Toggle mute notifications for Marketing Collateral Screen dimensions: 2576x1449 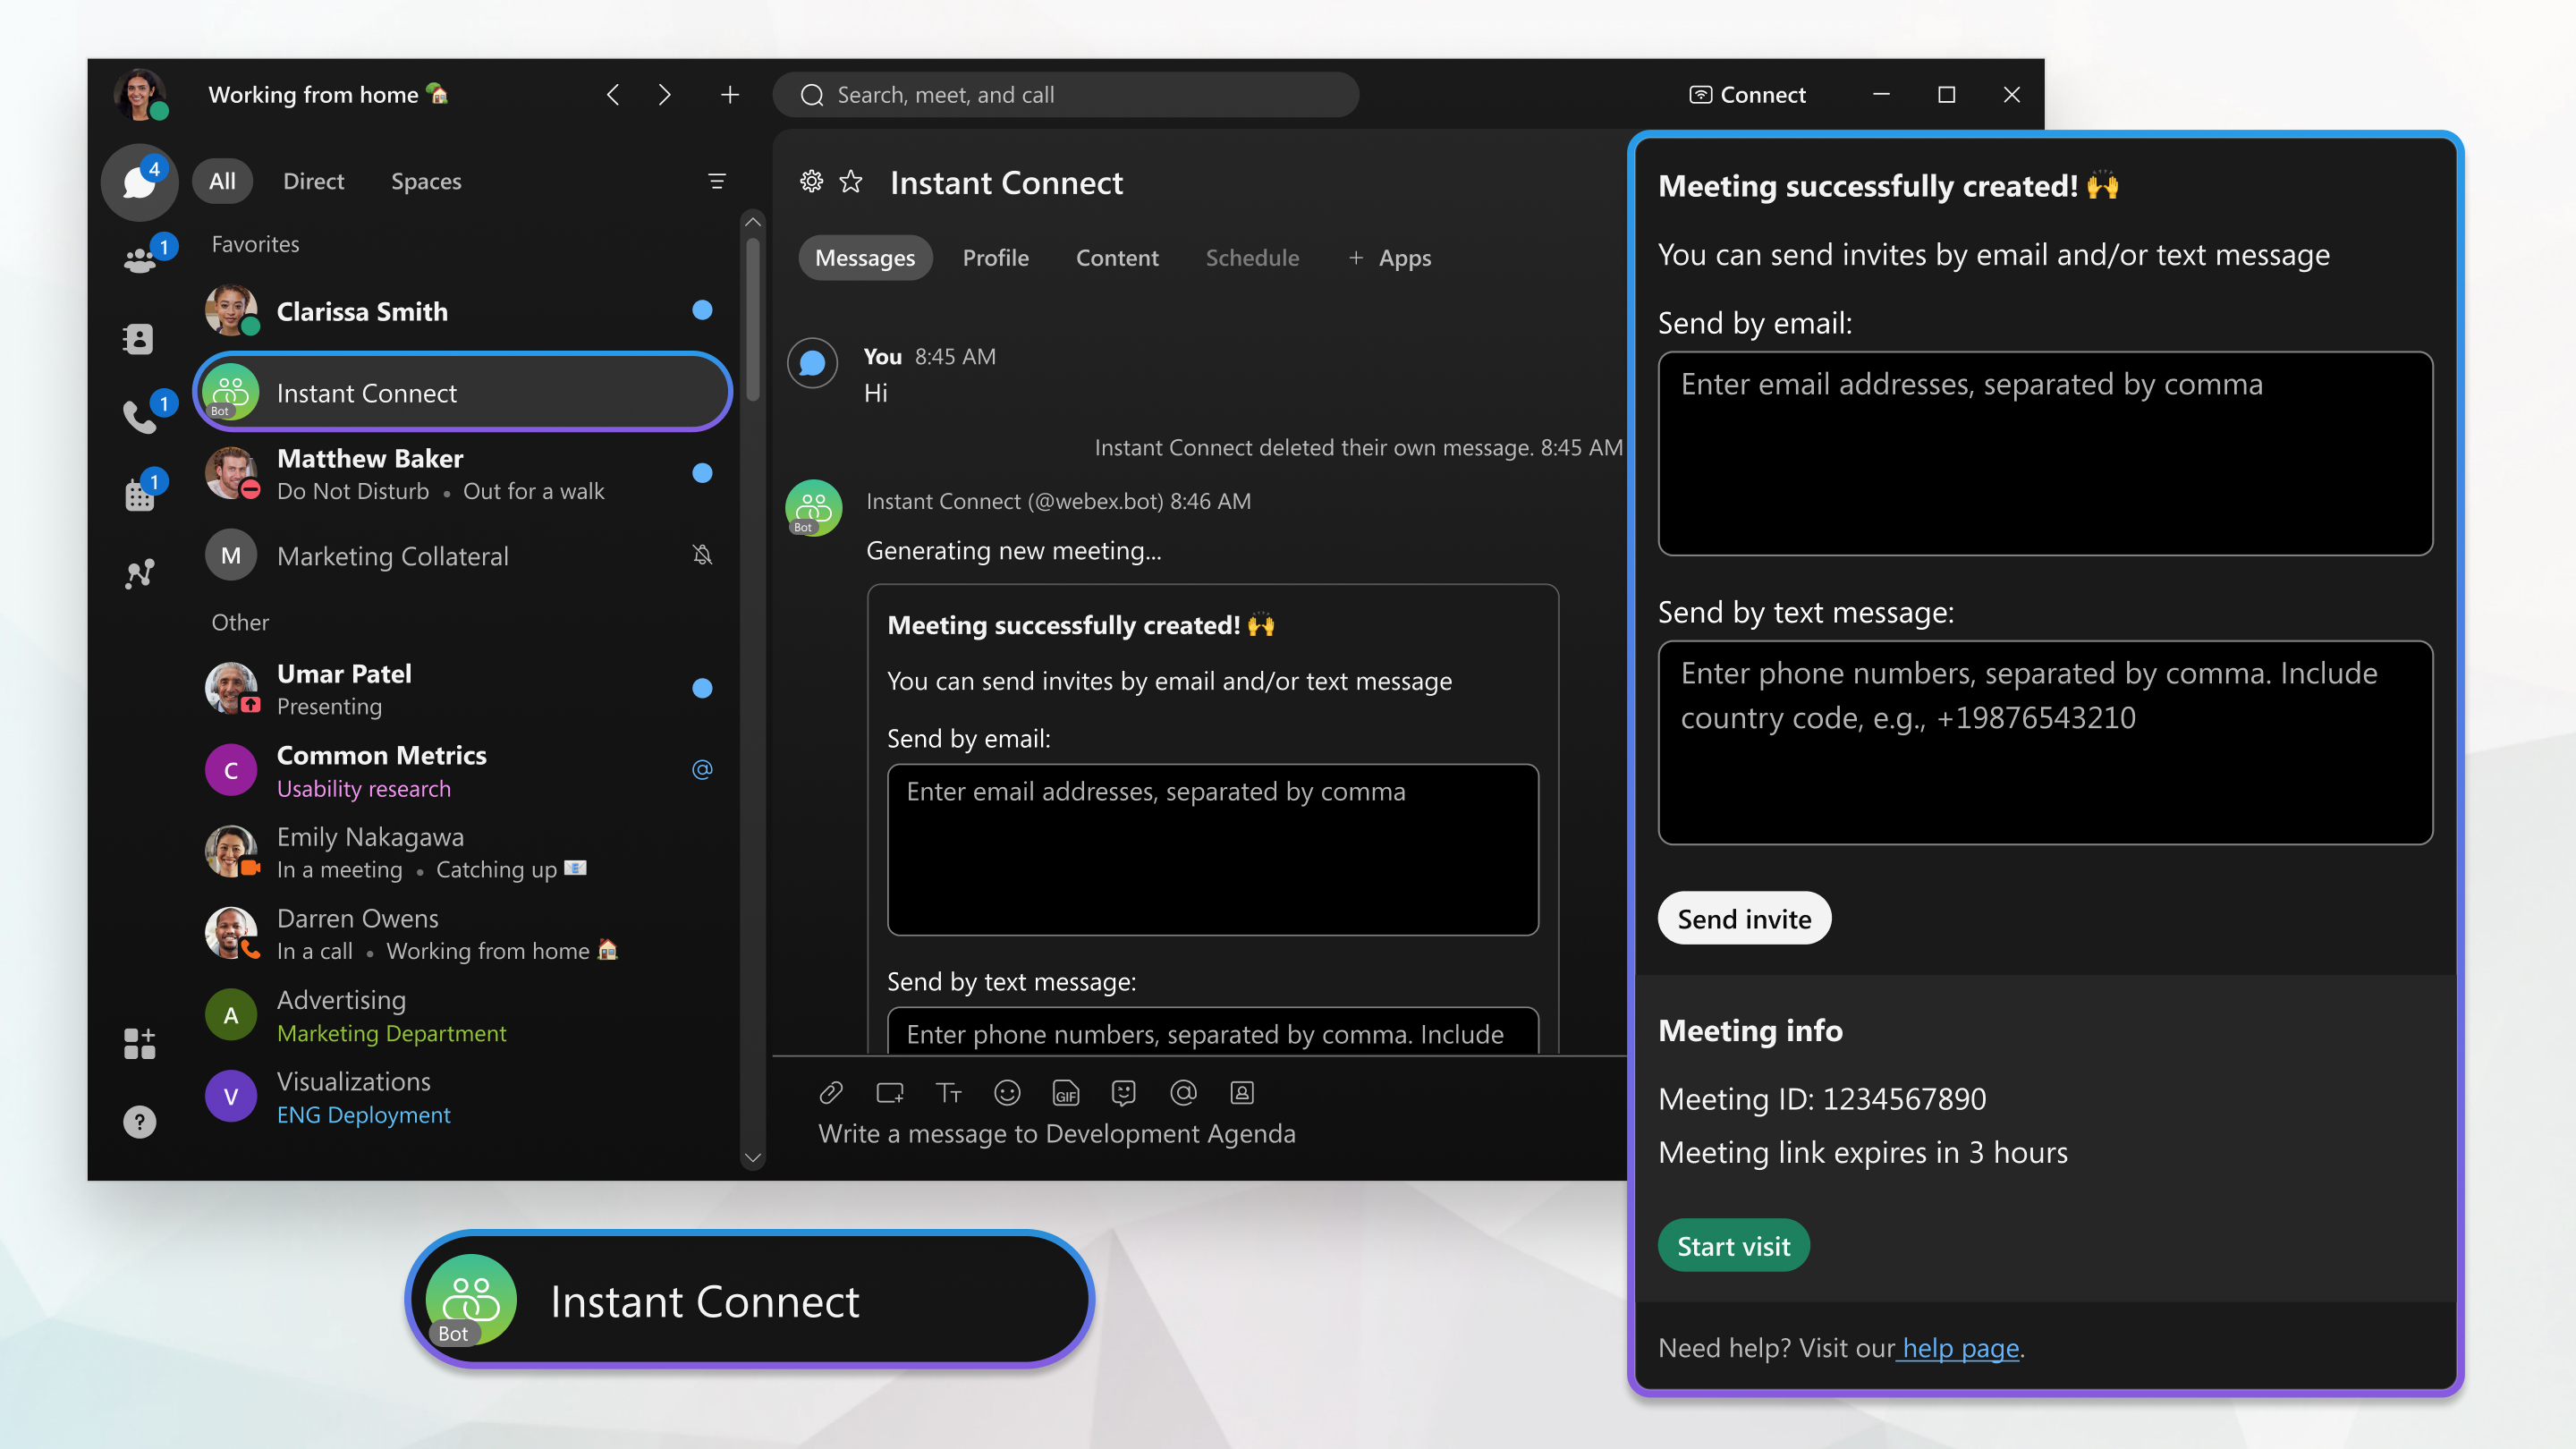click(x=700, y=554)
